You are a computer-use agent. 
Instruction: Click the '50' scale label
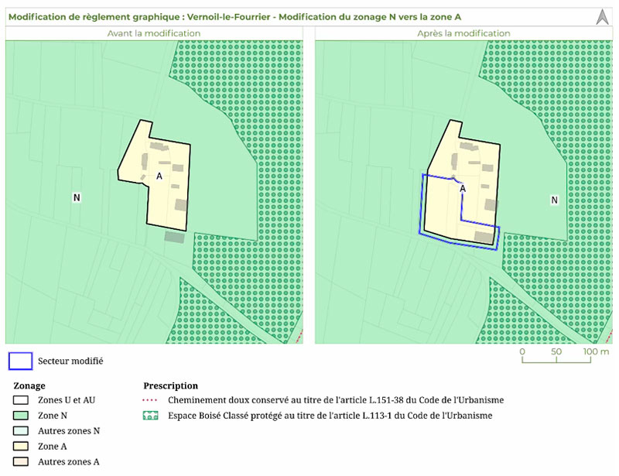click(556, 351)
